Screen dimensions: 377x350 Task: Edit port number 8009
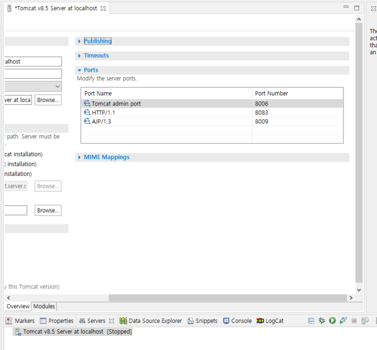(x=262, y=121)
